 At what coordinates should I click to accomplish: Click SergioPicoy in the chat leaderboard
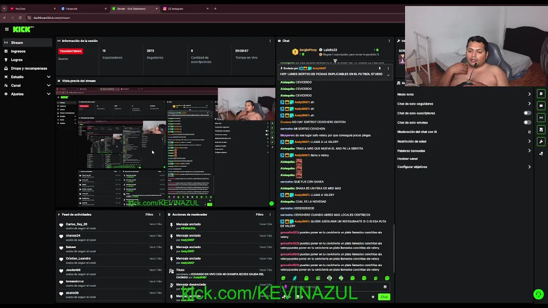coord(308,50)
